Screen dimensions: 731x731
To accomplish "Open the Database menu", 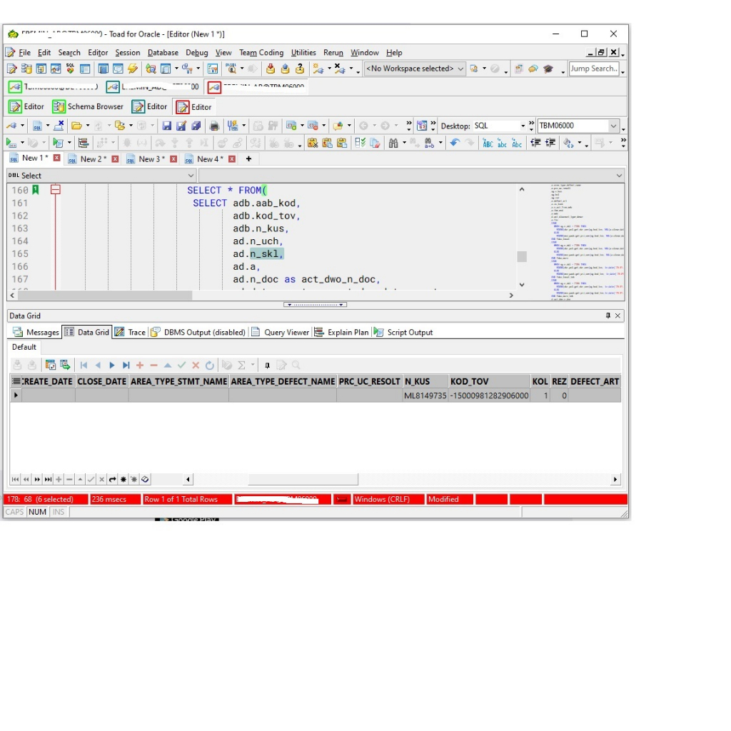I will tap(163, 53).
